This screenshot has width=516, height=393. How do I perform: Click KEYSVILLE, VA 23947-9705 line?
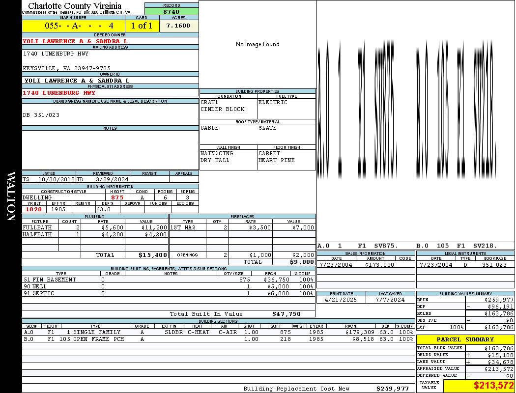[67, 68]
